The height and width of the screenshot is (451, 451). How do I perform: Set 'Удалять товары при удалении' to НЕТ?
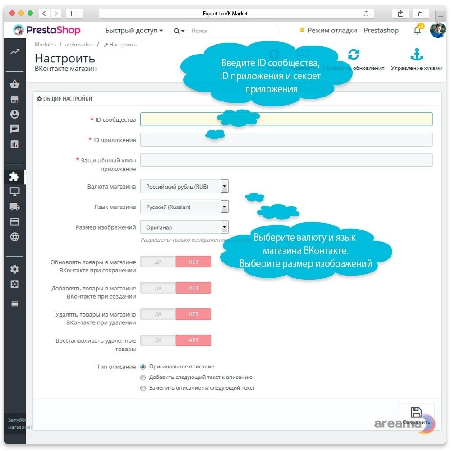click(193, 314)
